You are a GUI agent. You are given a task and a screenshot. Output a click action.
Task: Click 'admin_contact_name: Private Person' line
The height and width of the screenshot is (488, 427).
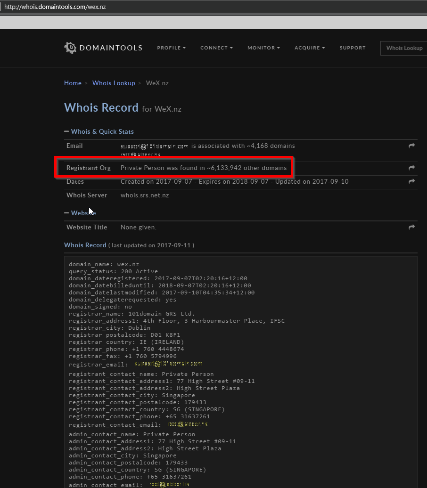click(132, 434)
